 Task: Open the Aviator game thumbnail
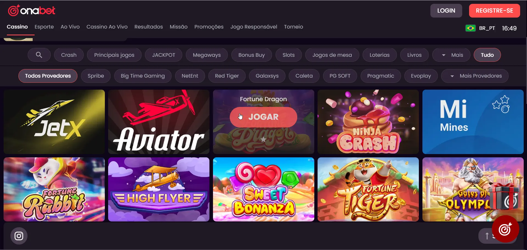tap(159, 122)
